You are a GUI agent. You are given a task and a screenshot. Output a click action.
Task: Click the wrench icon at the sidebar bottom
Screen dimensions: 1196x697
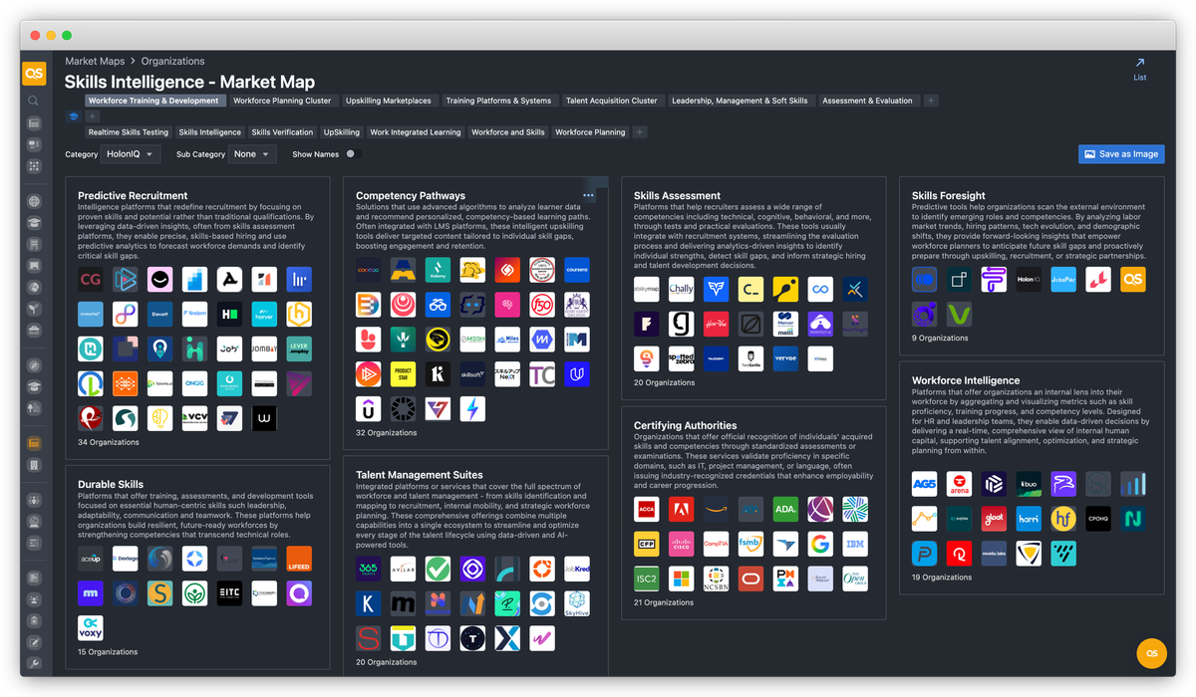[x=34, y=663]
